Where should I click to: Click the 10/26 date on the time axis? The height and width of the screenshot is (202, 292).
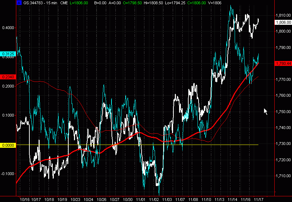click(102, 200)
